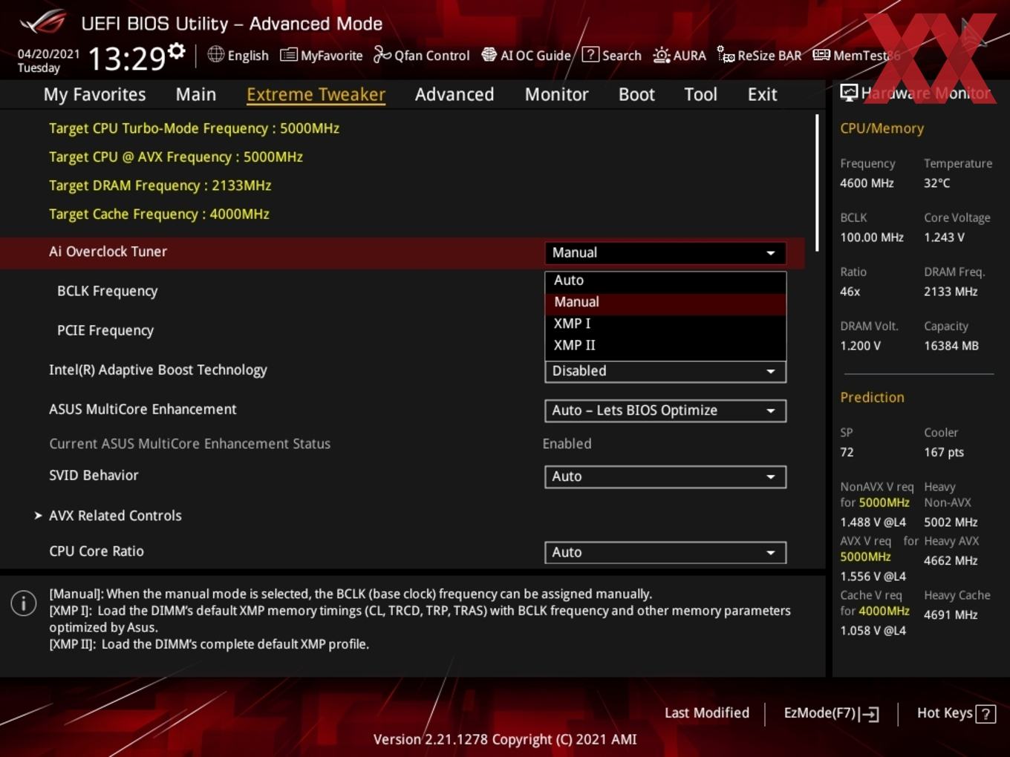Screen dimensions: 1010x757
Task: Click the globe language icon
Action: [x=215, y=54]
